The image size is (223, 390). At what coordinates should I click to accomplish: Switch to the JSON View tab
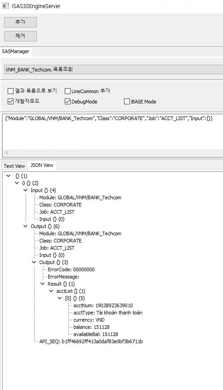click(x=42, y=165)
